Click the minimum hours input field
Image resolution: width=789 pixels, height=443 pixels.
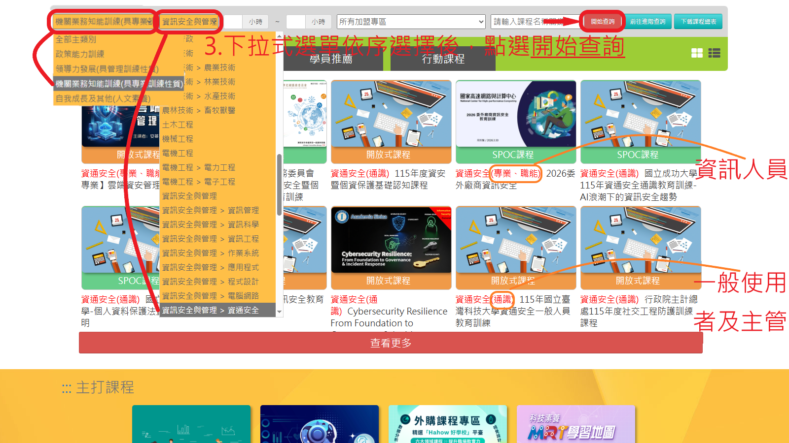[233, 22]
